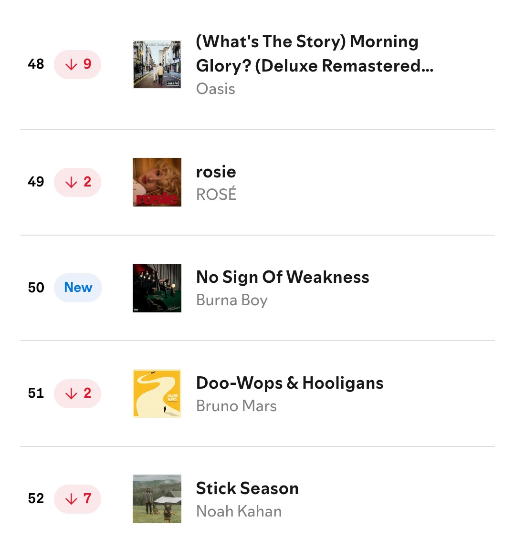Go to the artist Oasis

tap(216, 89)
